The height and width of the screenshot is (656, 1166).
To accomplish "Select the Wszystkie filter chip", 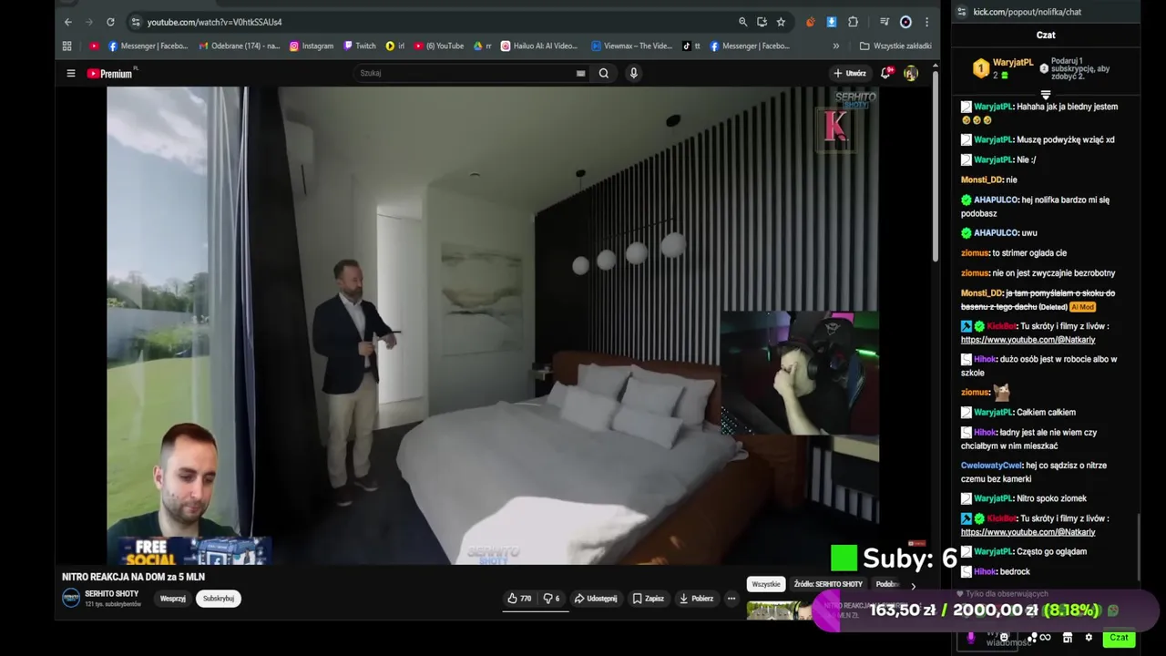I will point(766,584).
